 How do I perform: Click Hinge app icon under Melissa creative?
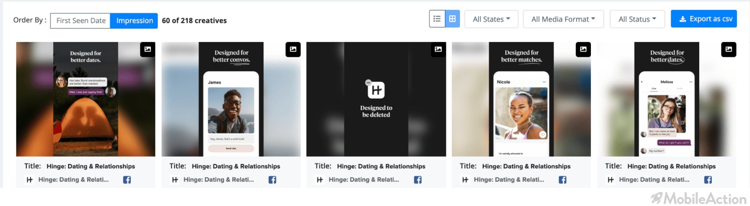click(610, 180)
